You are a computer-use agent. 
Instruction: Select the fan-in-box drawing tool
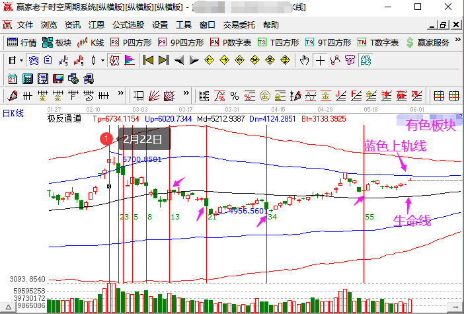(x=169, y=96)
